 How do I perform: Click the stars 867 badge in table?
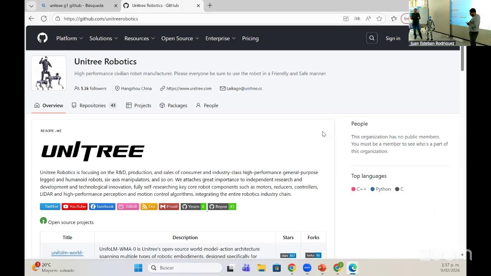288,256
